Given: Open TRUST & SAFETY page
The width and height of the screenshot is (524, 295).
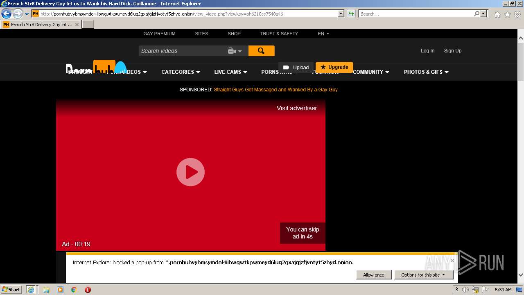Looking at the screenshot, I should [x=279, y=34].
